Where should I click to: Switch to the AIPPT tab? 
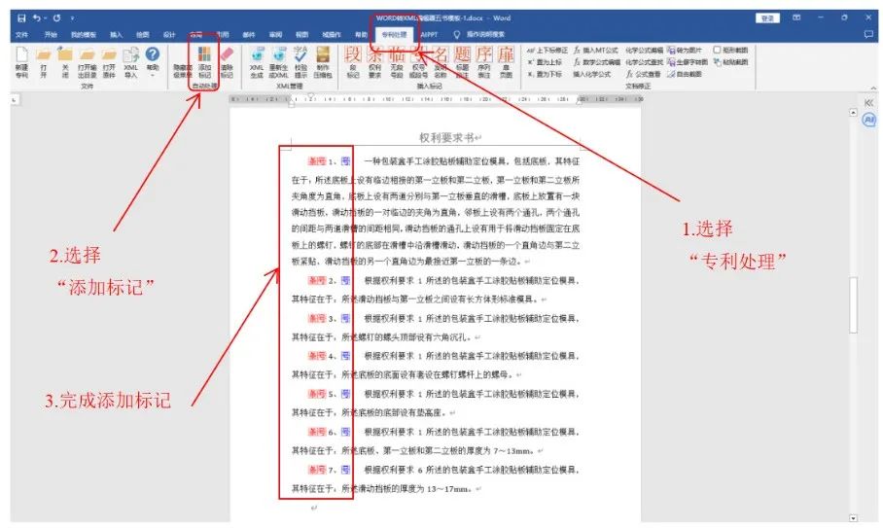430,35
